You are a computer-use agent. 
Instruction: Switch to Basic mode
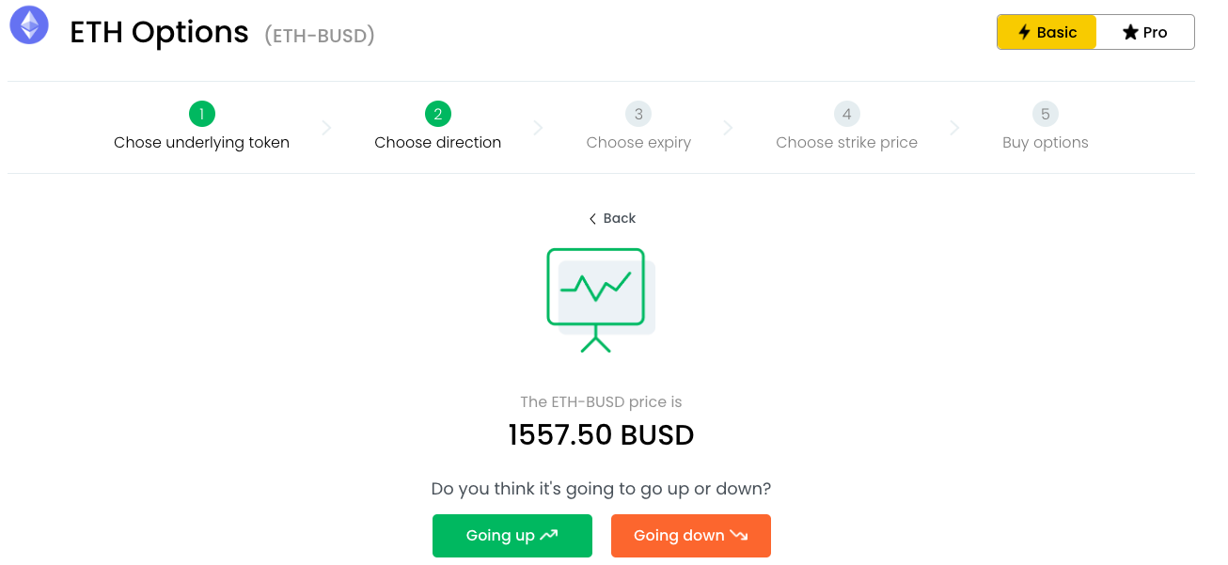coord(1047,32)
